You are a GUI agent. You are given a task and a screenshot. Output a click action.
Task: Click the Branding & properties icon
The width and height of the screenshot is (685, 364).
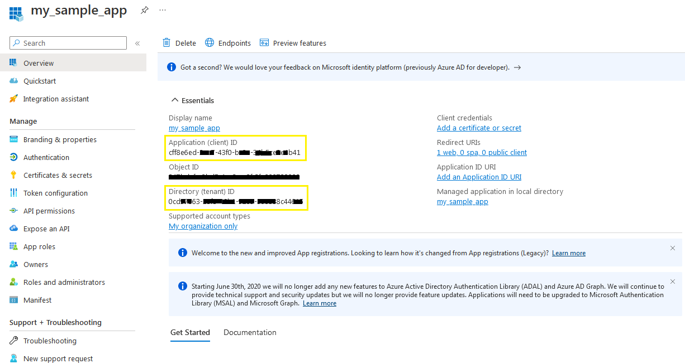(x=13, y=139)
